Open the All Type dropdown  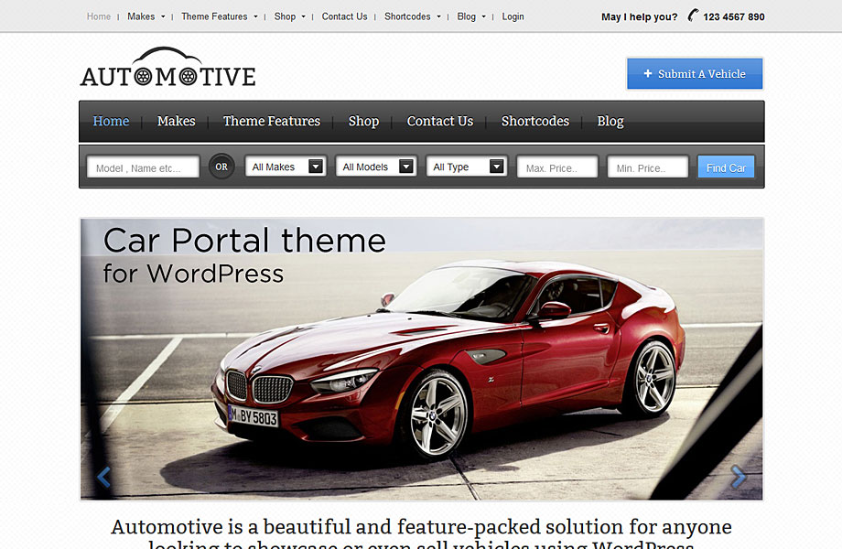466,167
